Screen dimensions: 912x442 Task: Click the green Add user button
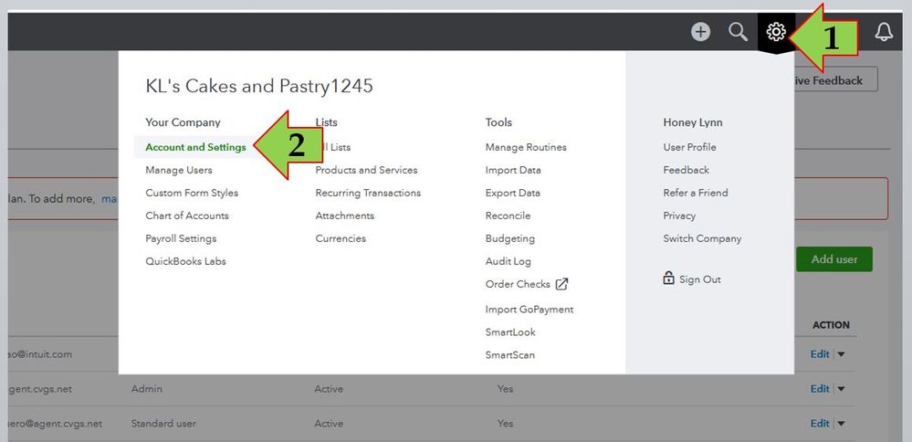pyautogui.click(x=834, y=259)
